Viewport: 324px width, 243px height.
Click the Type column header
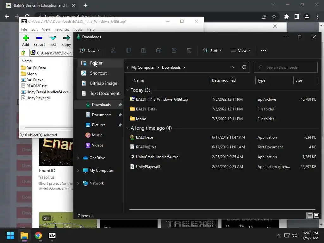pos(261,80)
